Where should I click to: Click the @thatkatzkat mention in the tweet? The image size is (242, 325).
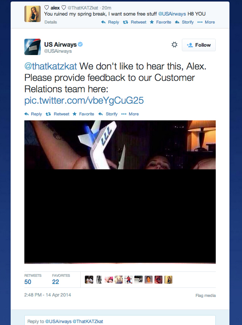point(51,66)
